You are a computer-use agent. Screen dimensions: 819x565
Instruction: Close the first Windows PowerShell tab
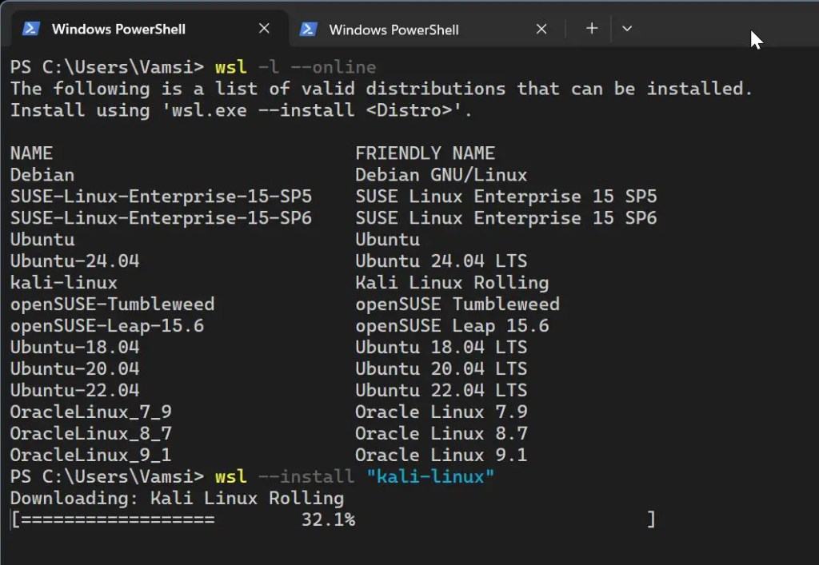[x=264, y=29]
